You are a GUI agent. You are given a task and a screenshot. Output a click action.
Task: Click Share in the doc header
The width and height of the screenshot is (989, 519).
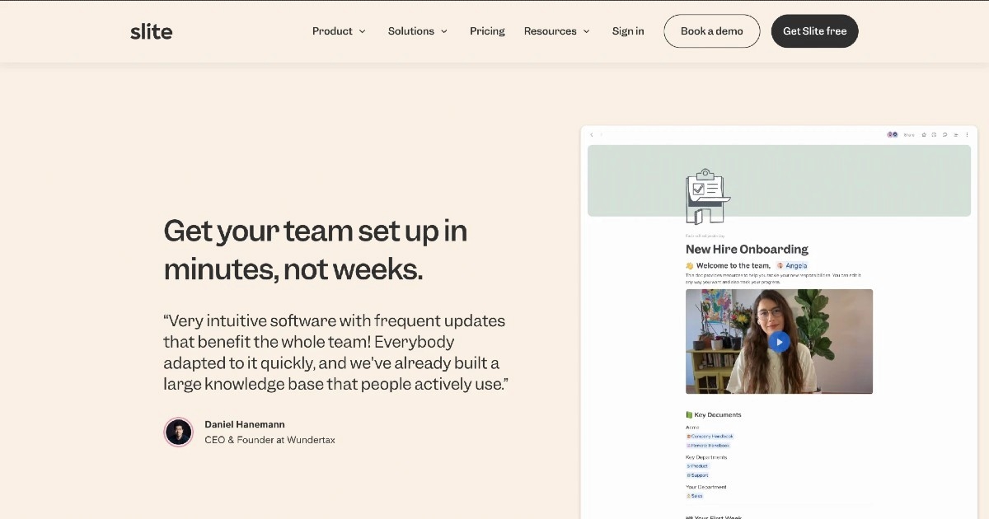coord(909,135)
